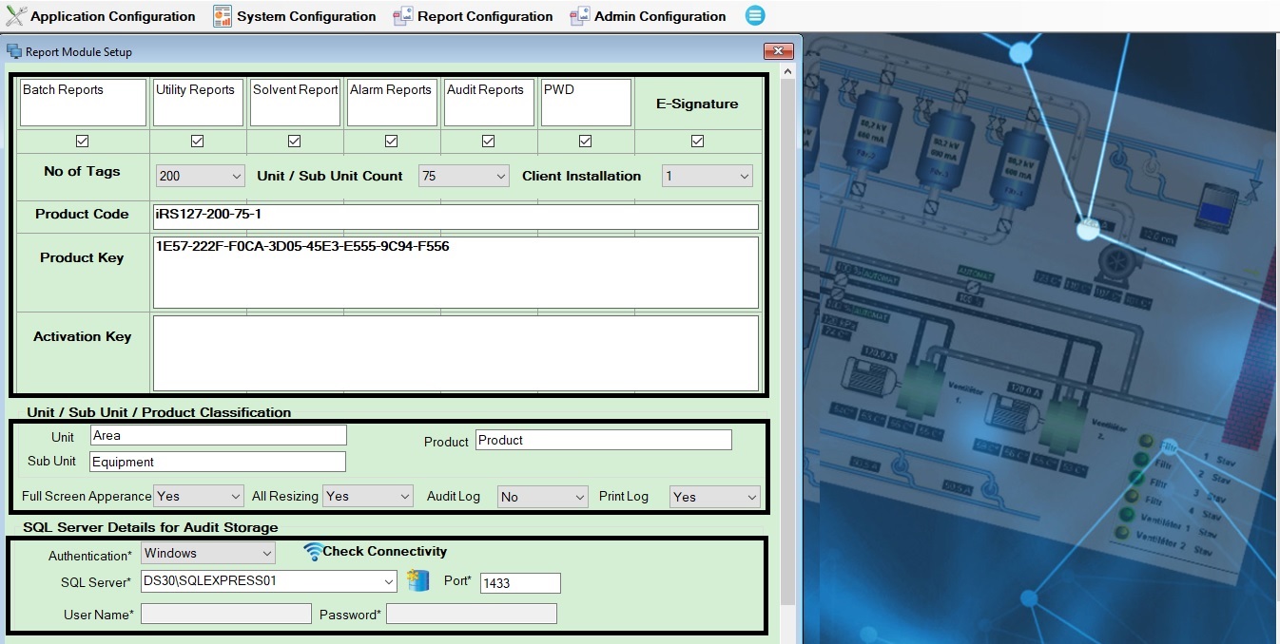
Task: Close the Report Module Setup window
Action: tap(779, 52)
